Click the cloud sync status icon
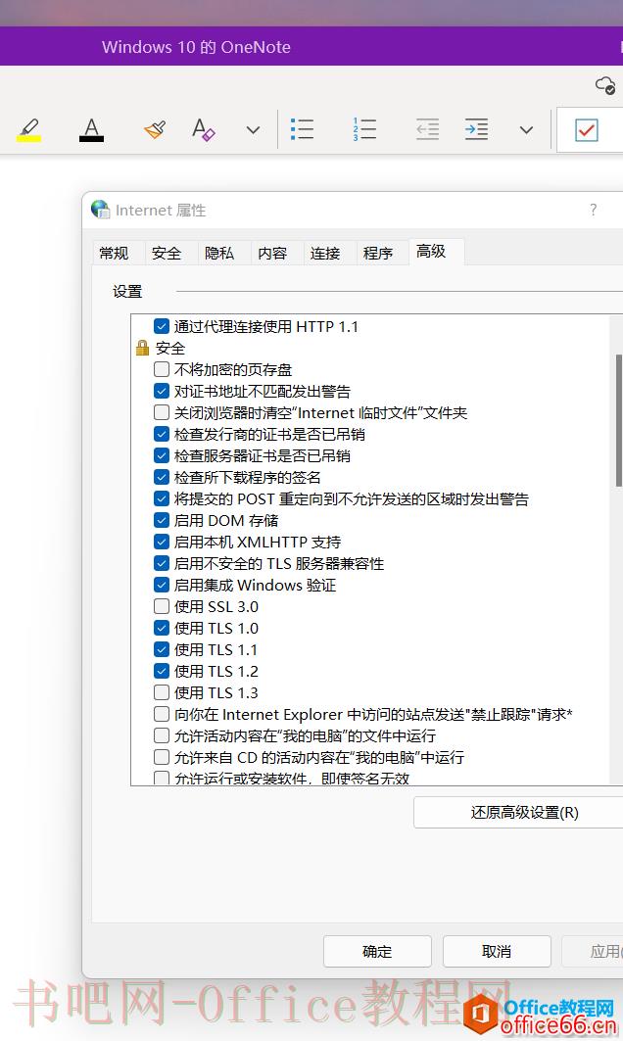 click(605, 85)
